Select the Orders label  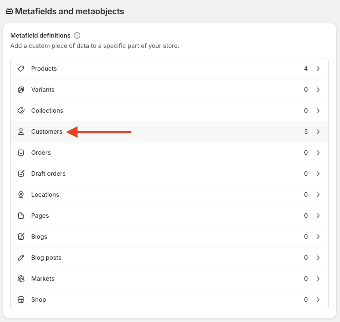pyautogui.click(x=41, y=153)
